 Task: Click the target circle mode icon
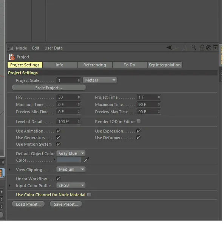pos(209,48)
